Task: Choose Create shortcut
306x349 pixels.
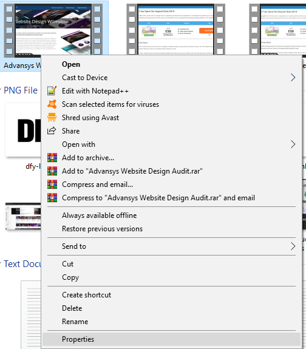Action: pos(171,295)
